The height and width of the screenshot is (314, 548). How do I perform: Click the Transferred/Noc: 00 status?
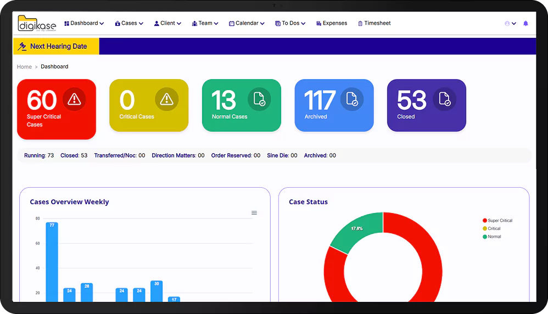click(120, 155)
